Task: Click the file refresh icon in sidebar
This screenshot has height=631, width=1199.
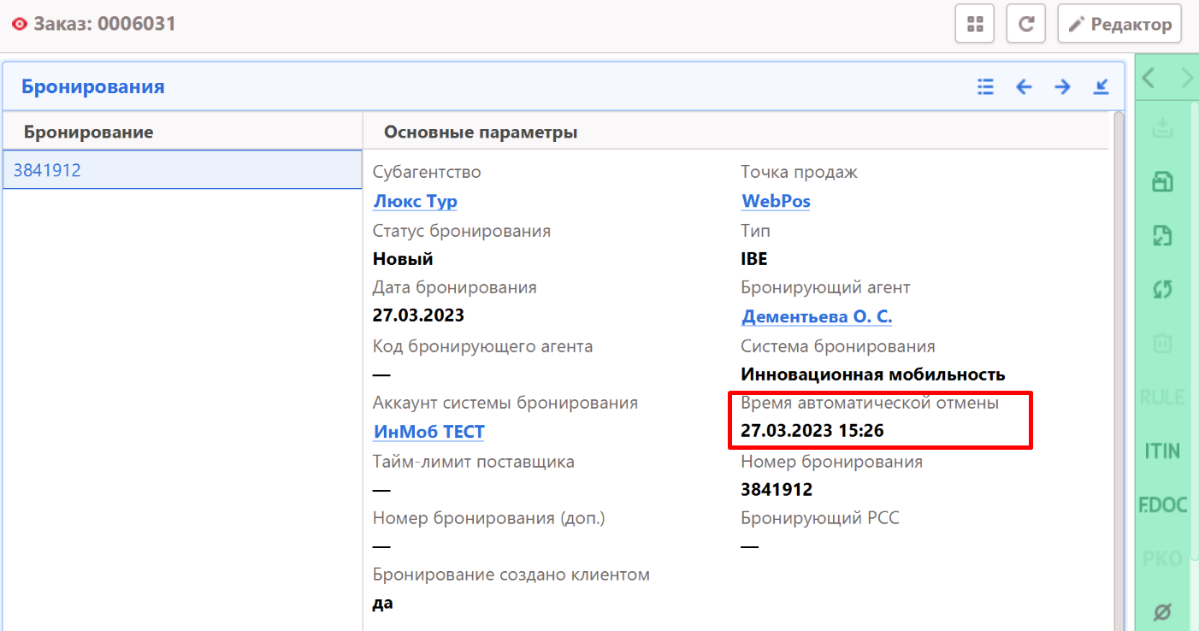Action: click(x=1162, y=236)
